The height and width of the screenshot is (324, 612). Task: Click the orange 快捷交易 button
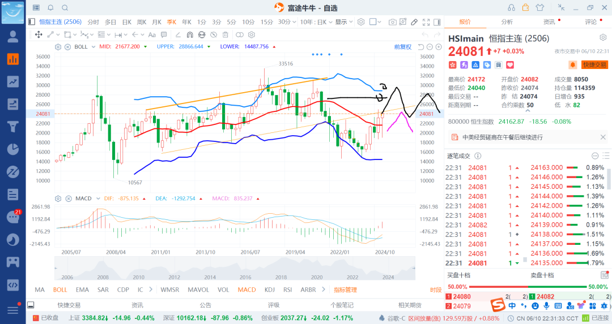click(594, 65)
